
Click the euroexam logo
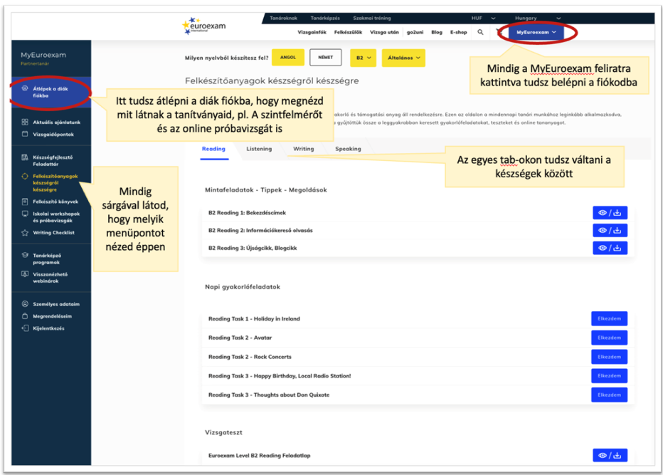point(204,26)
